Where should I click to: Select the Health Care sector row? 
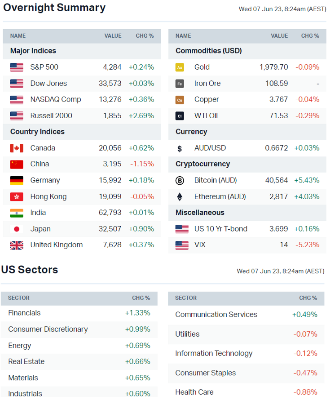(194, 392)
